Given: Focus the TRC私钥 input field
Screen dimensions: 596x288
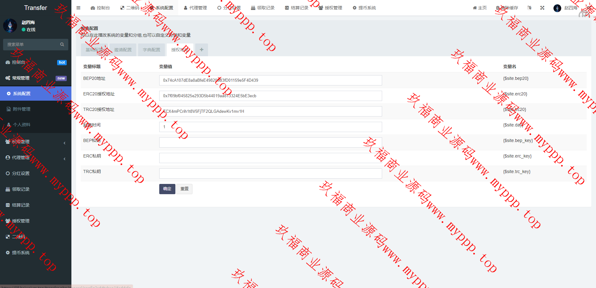Looking at the screenshot, I should pos(270,173).
